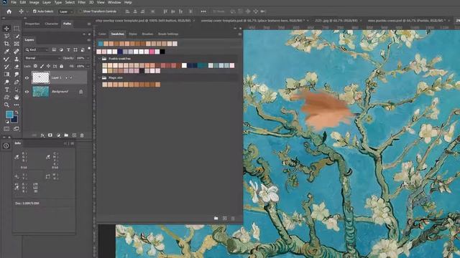Collapse the Pueblo swatches group
This screenshot has height=258, width=460.
[x=99, y=59]
